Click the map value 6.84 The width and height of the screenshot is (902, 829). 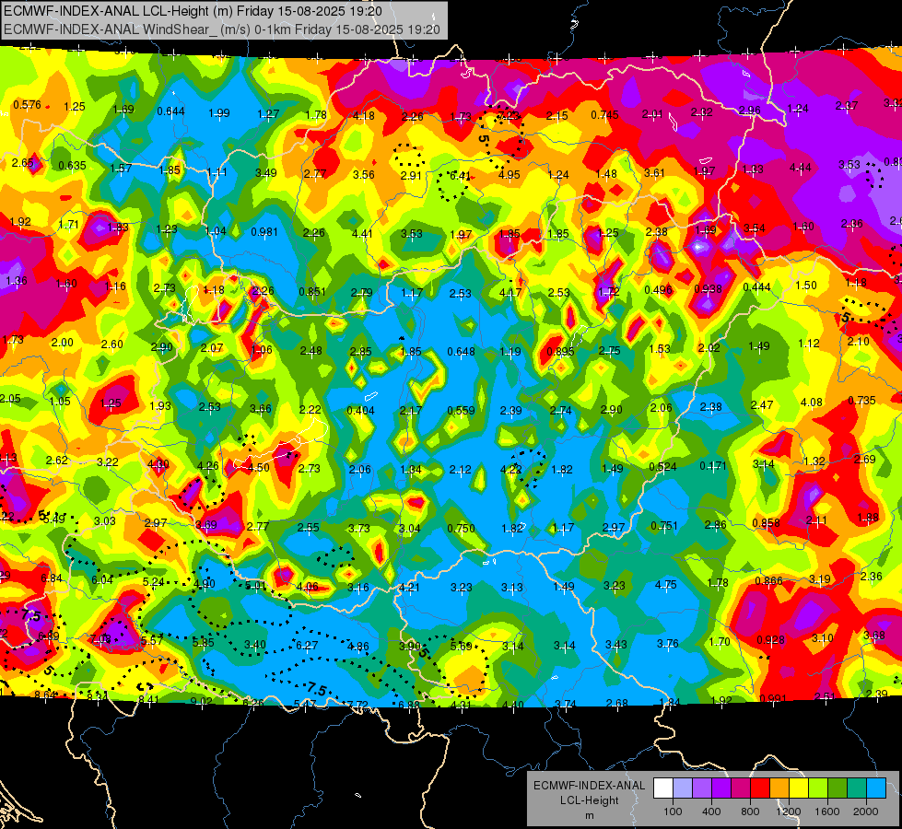coord(52,578)
